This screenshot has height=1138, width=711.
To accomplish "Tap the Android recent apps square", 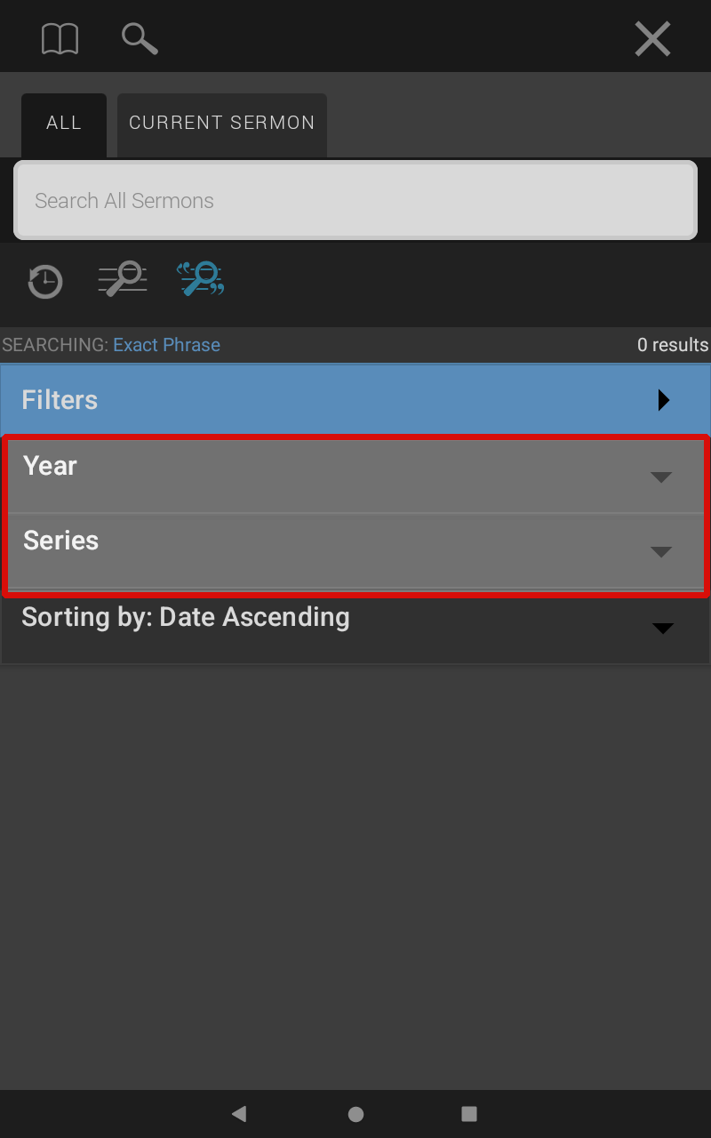I will tap(469, 1113).
